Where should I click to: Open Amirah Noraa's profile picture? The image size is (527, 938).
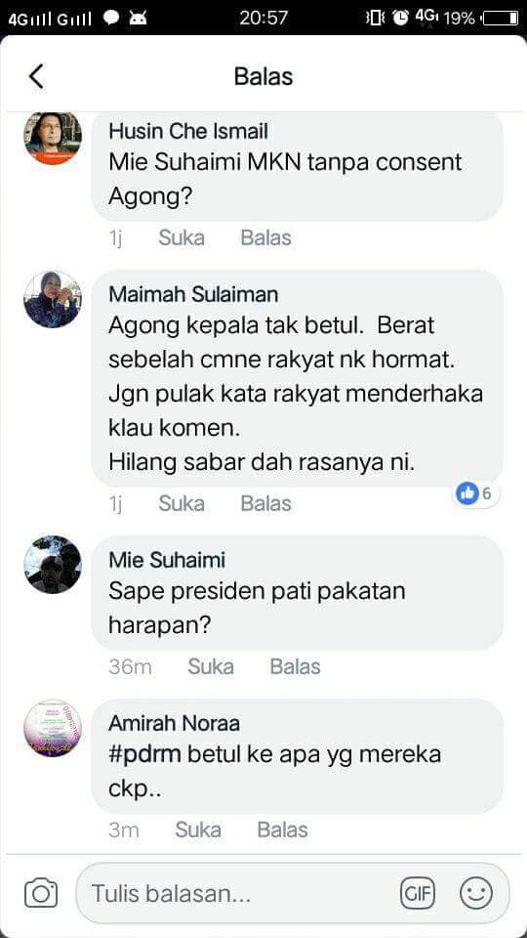(53, 728)
